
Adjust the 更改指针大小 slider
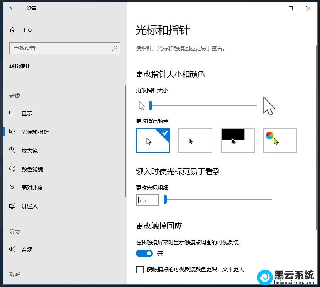pos(150,105)
